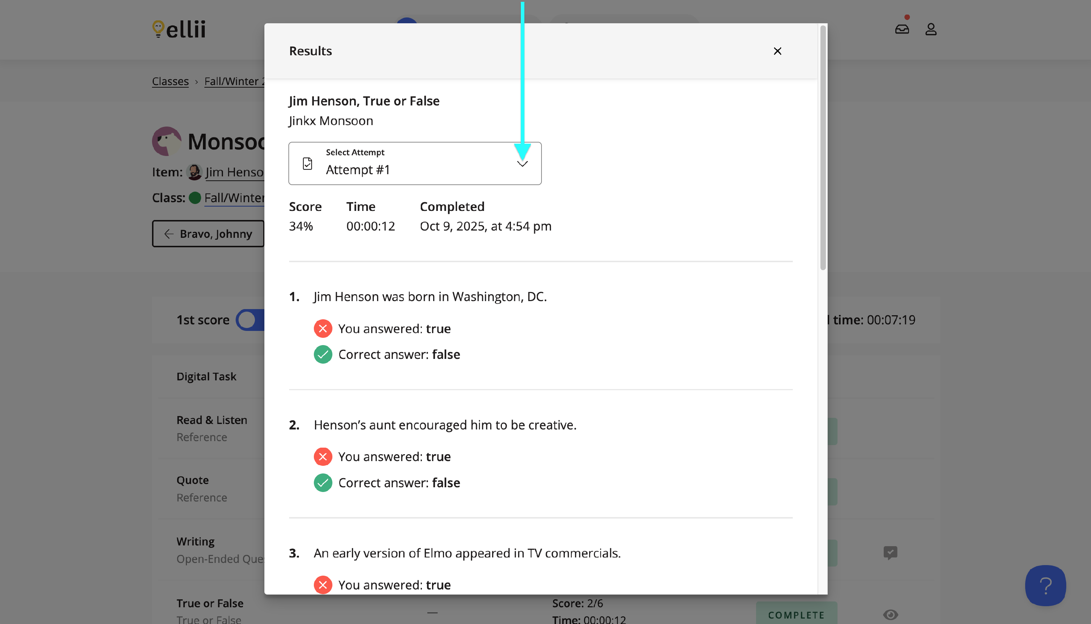Click the Monsoon student avatar

pos(166,141)
